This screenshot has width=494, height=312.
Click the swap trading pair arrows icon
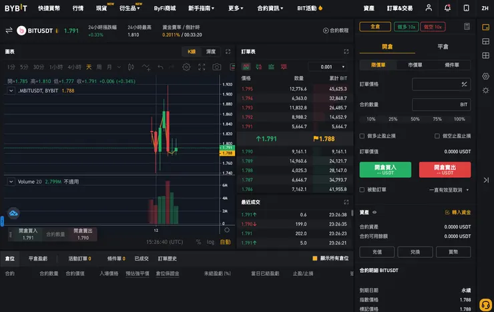pos(9,30)
